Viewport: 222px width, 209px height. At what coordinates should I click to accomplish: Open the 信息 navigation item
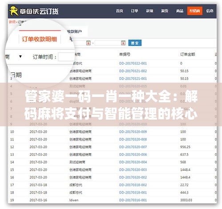210,11
